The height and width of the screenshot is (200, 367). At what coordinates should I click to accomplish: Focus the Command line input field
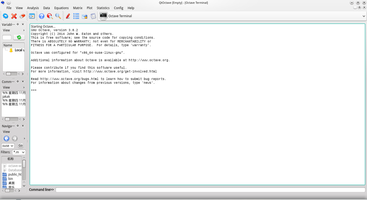210,190
